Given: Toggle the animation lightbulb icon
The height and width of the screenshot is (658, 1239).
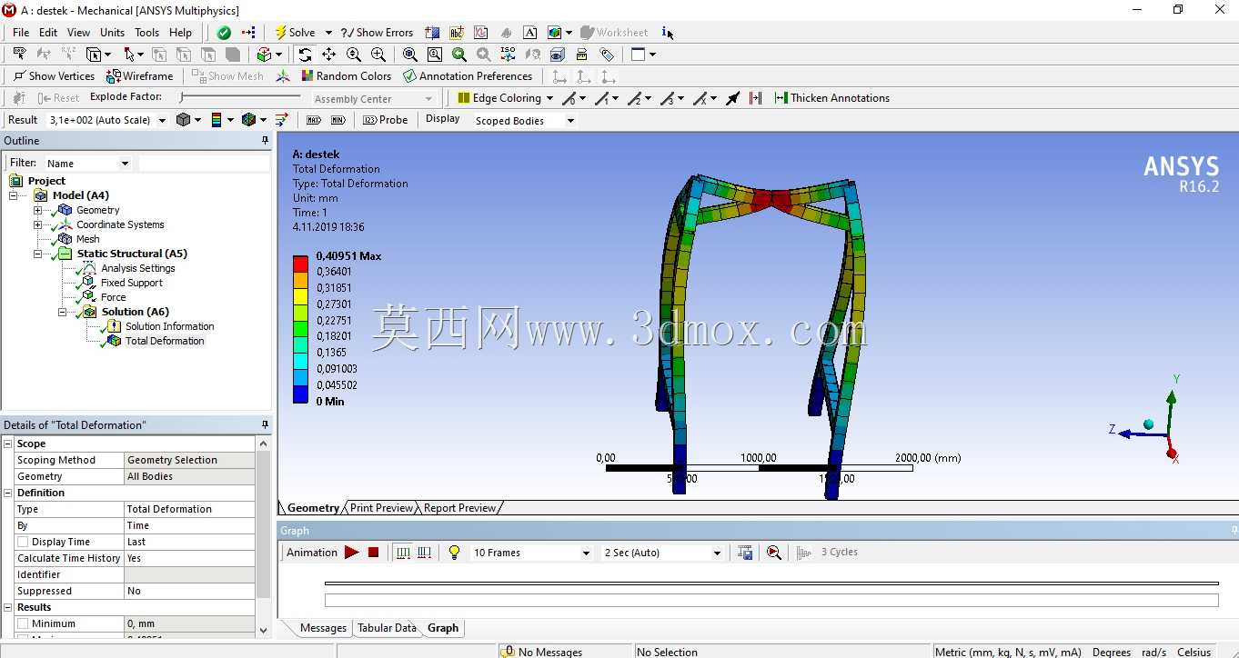Looking at the screenshot, I should click(x=454, y=553).
